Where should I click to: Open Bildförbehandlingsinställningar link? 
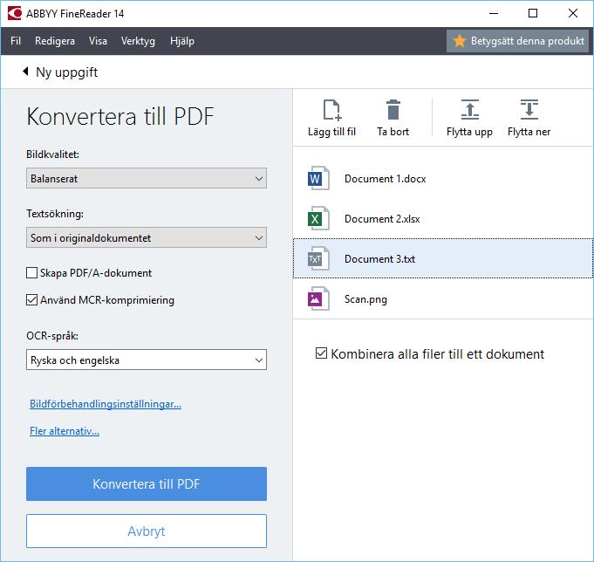106,404
